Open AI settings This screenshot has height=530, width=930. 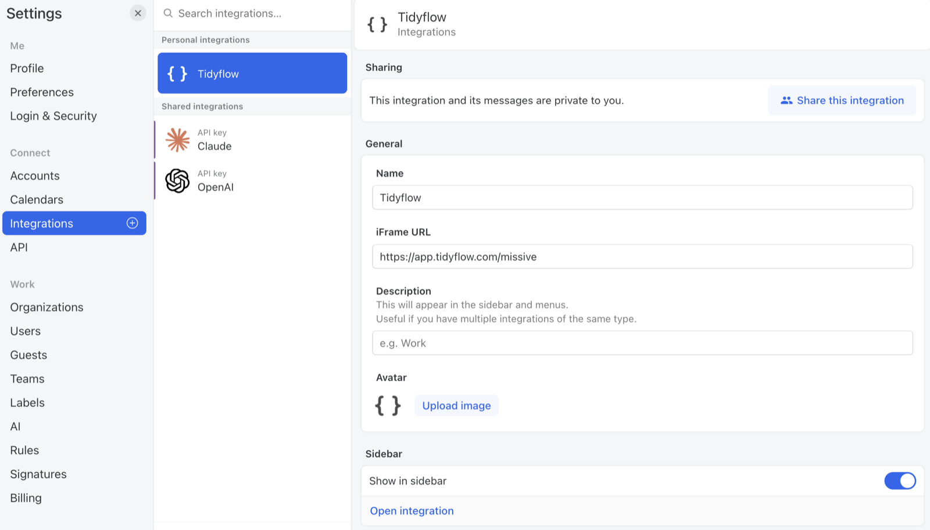(15, 427)
